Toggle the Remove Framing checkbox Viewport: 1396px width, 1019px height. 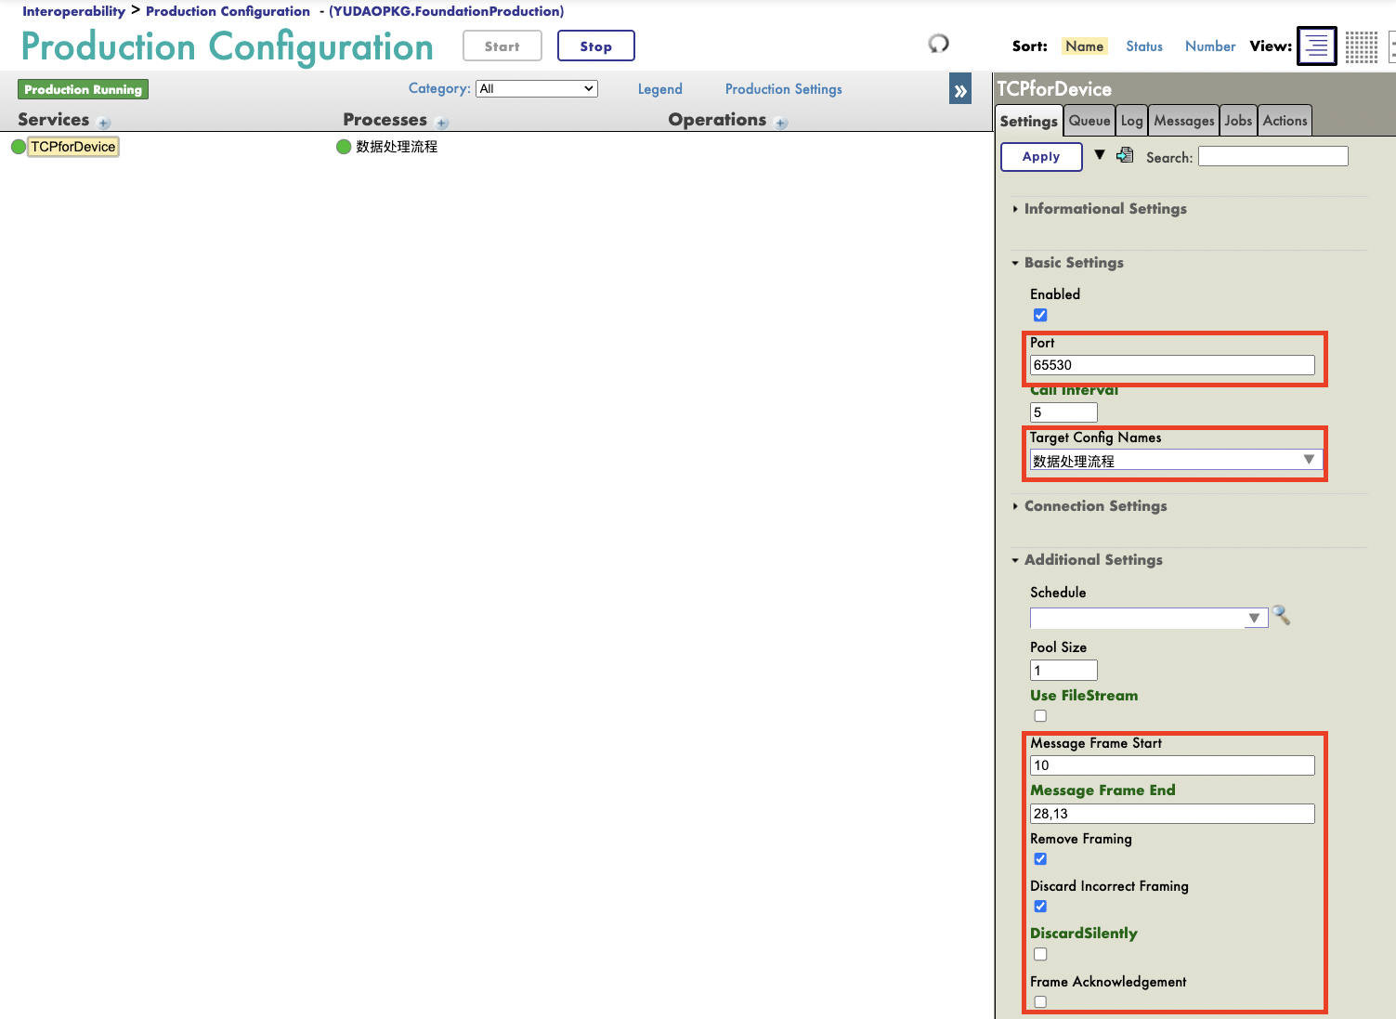(x=1040, y=859)
